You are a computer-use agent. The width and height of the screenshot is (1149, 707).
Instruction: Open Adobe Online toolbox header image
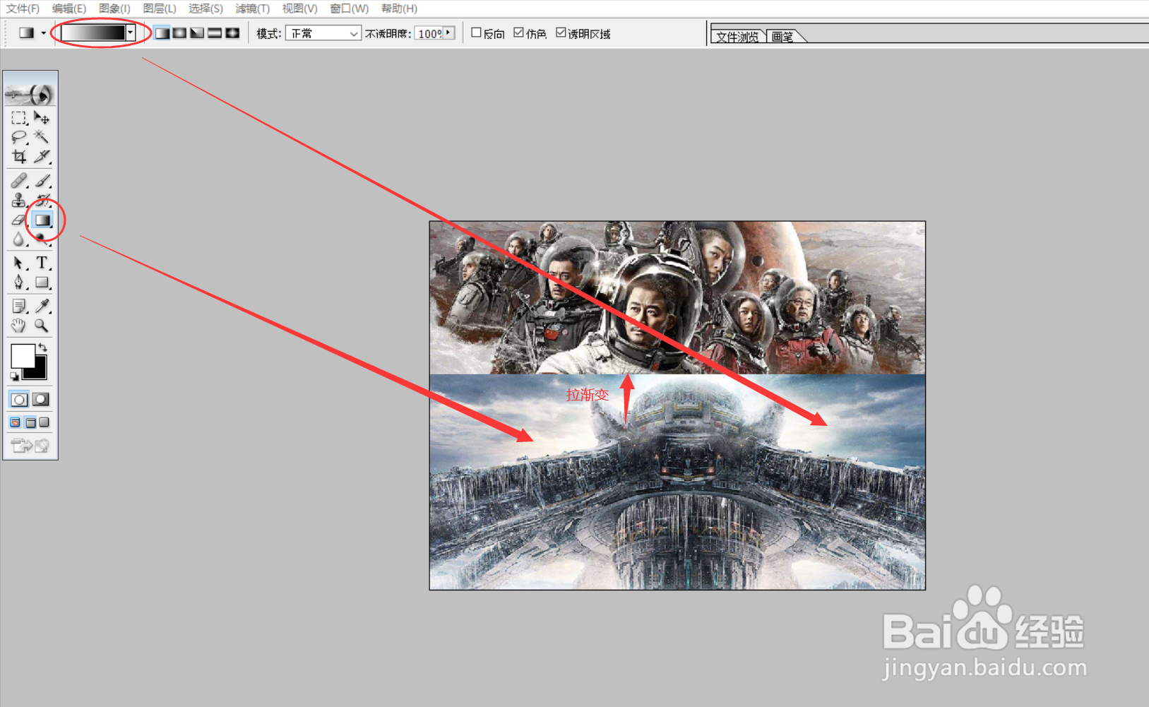[30, 93]
